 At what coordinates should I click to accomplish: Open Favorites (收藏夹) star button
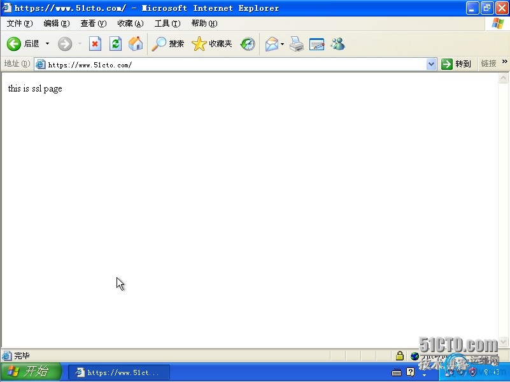pos(212,44)
